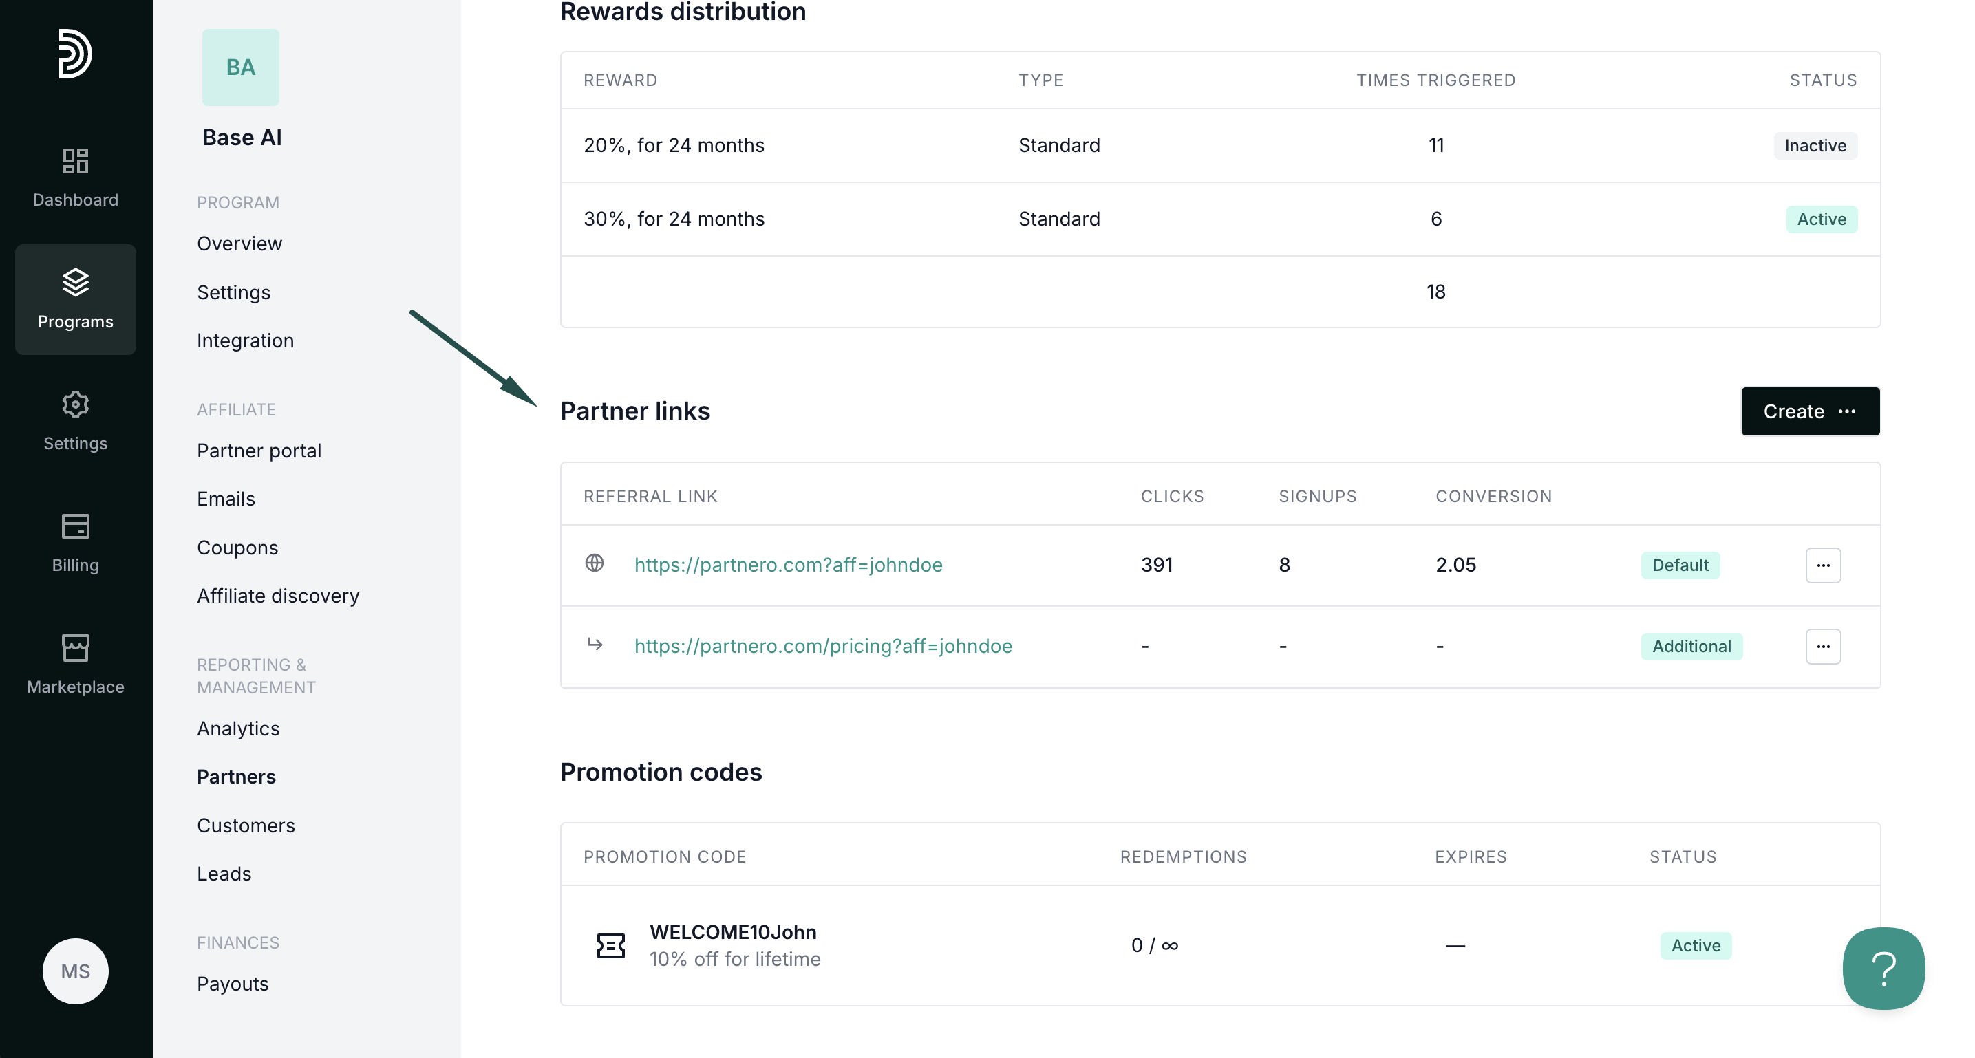Go to the Analytics menu item

point(237,728)
